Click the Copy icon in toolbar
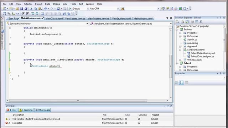The image size is (228, 128). 36,9
